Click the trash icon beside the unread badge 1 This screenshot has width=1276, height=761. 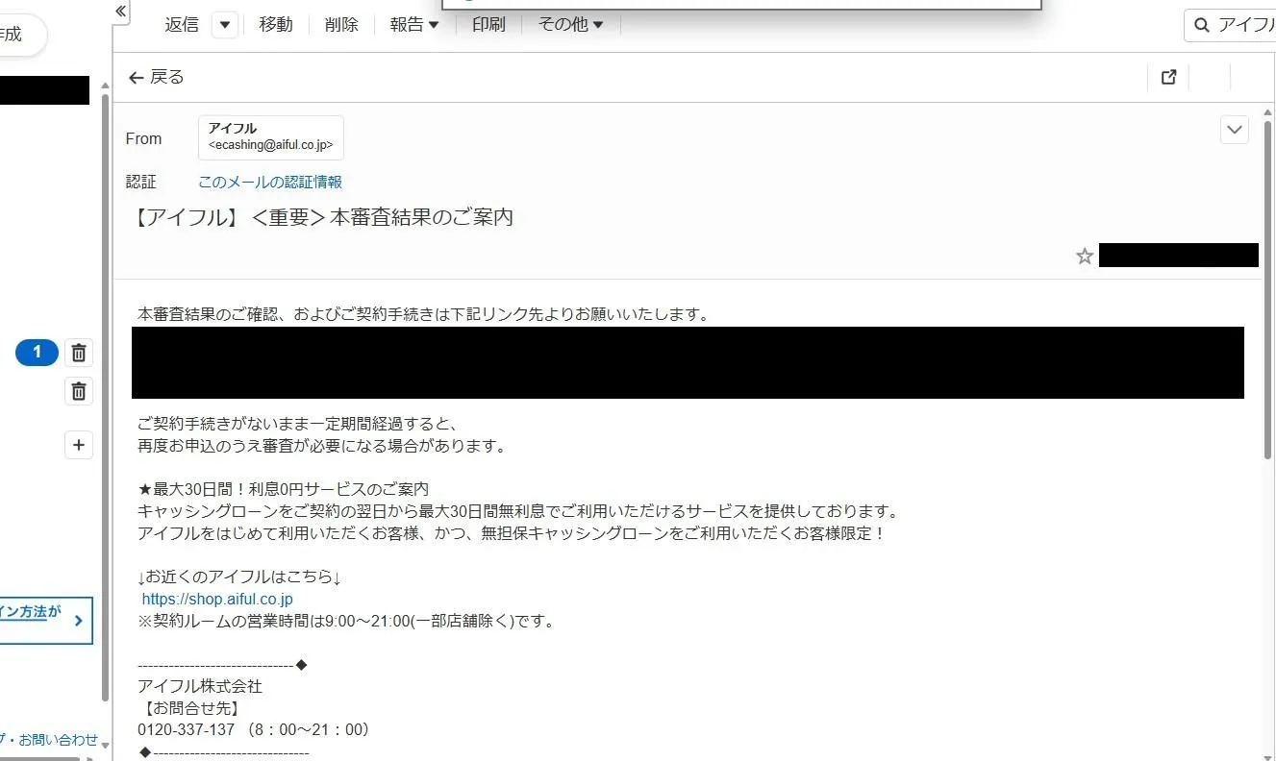[x=79, y=354]
